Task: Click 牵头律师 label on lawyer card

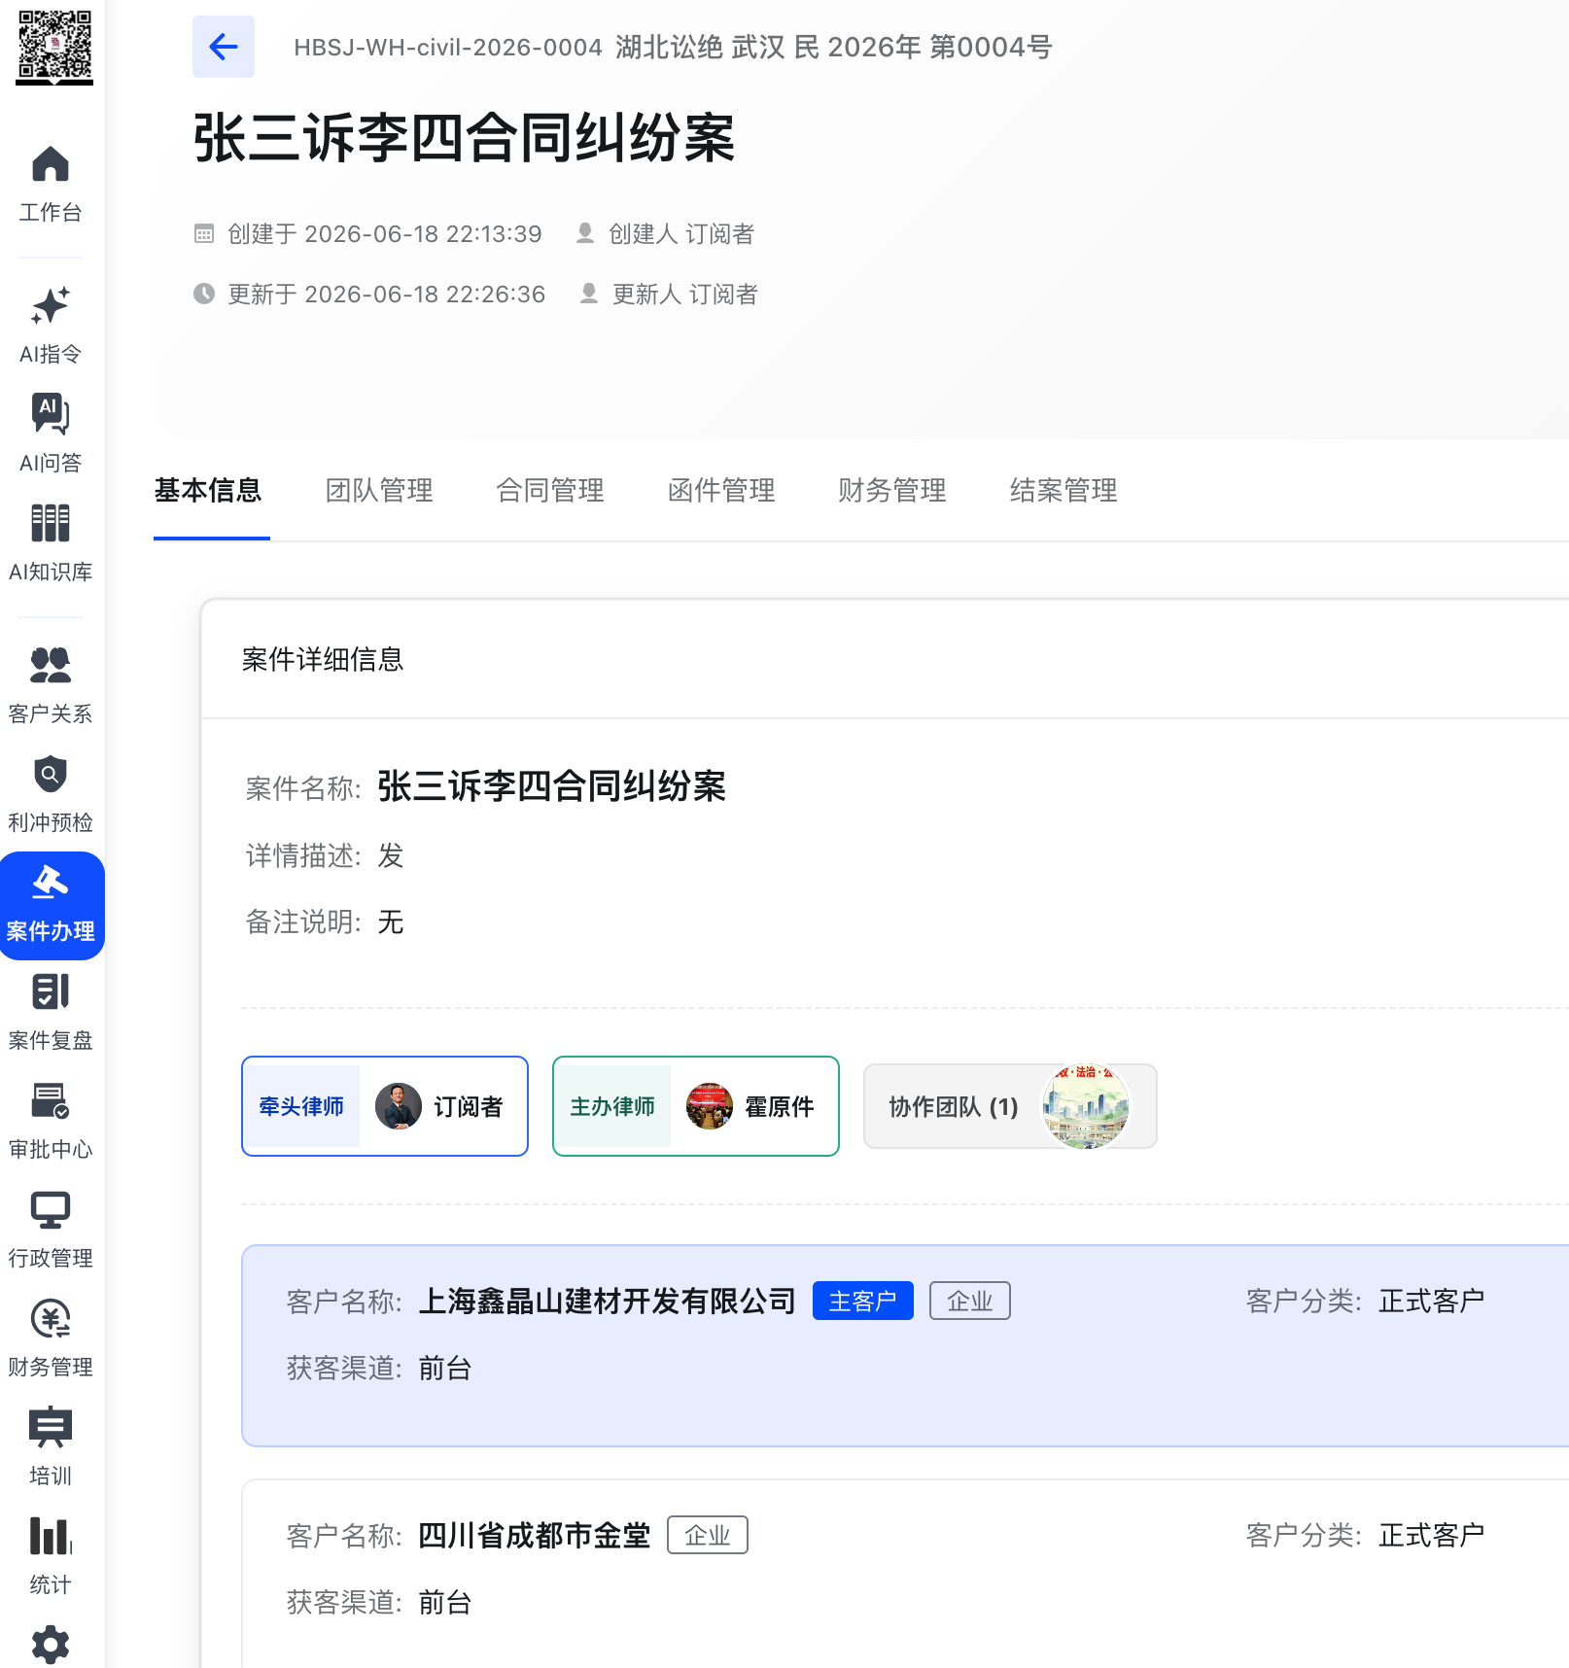Action: 301,1106
